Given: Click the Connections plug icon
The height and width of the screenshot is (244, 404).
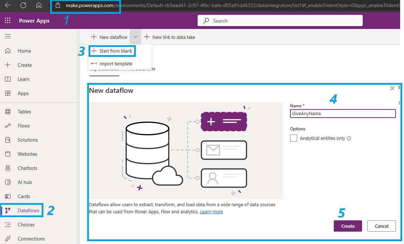Looking at the screenshot, I should coord(8,239).
